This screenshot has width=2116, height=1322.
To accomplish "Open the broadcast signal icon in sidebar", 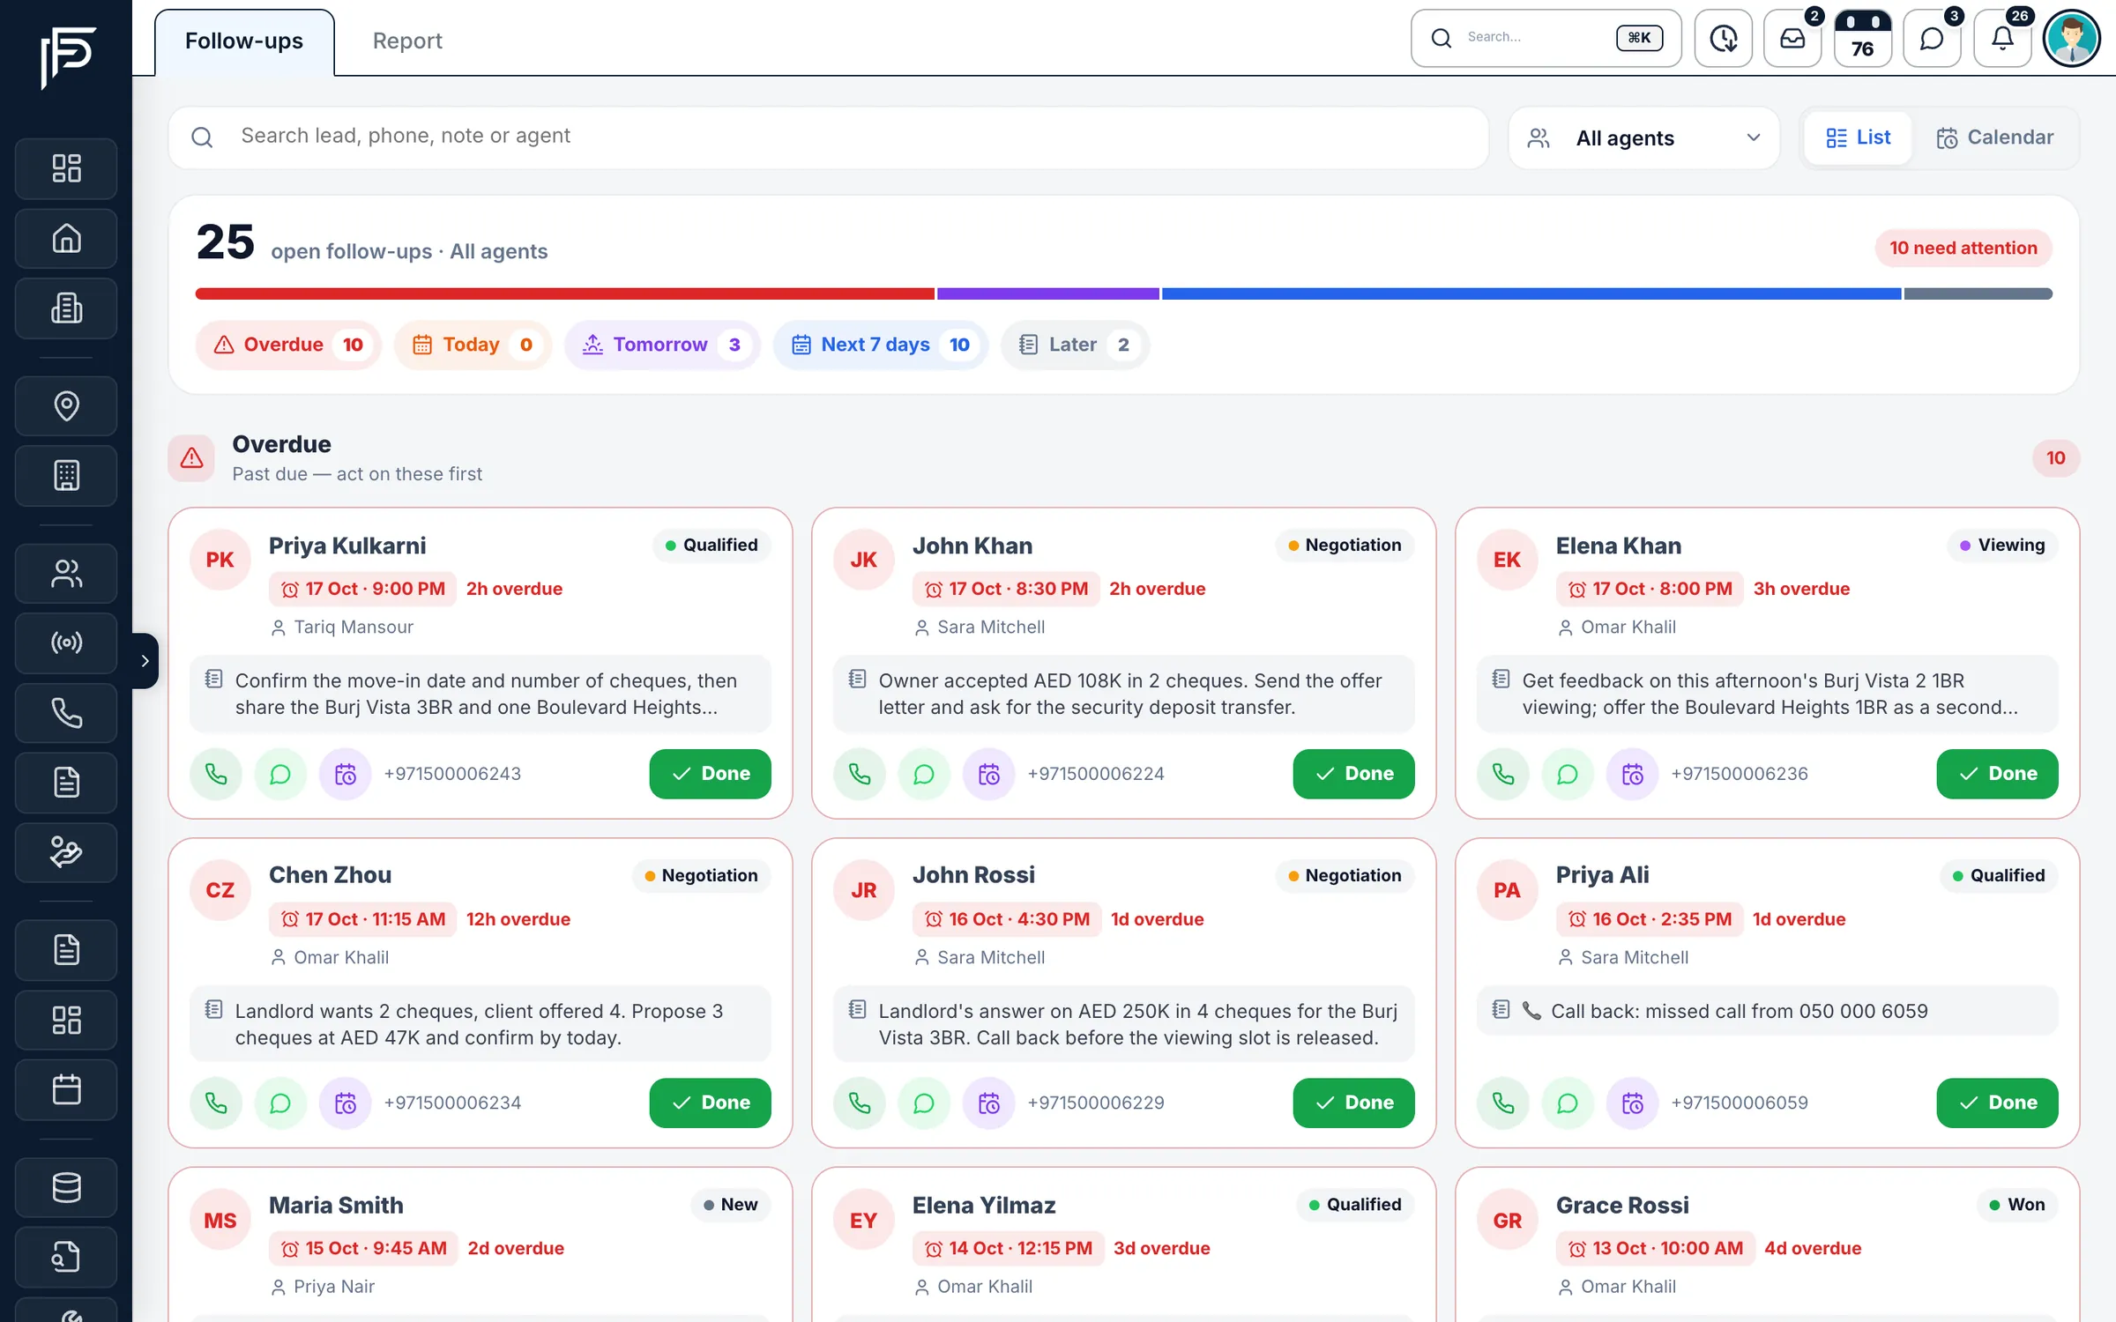I will [66, 642].
